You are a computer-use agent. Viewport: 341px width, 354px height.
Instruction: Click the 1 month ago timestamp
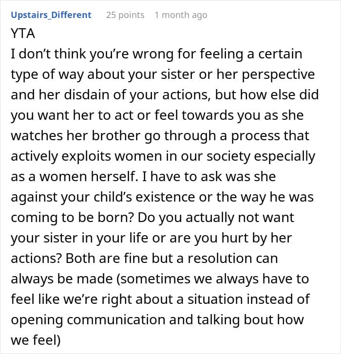tap(181, 15)
